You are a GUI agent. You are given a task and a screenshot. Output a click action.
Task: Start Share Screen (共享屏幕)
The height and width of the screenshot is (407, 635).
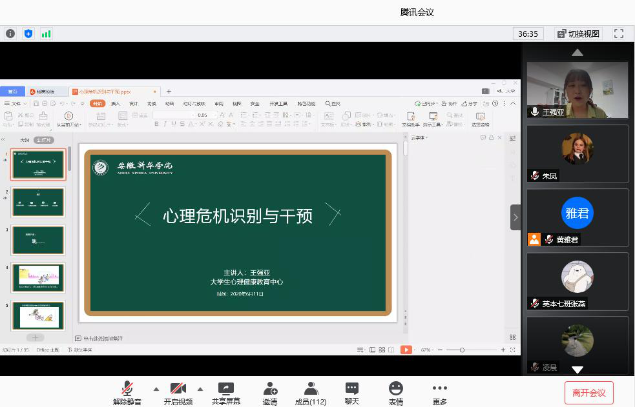point(225,392)
